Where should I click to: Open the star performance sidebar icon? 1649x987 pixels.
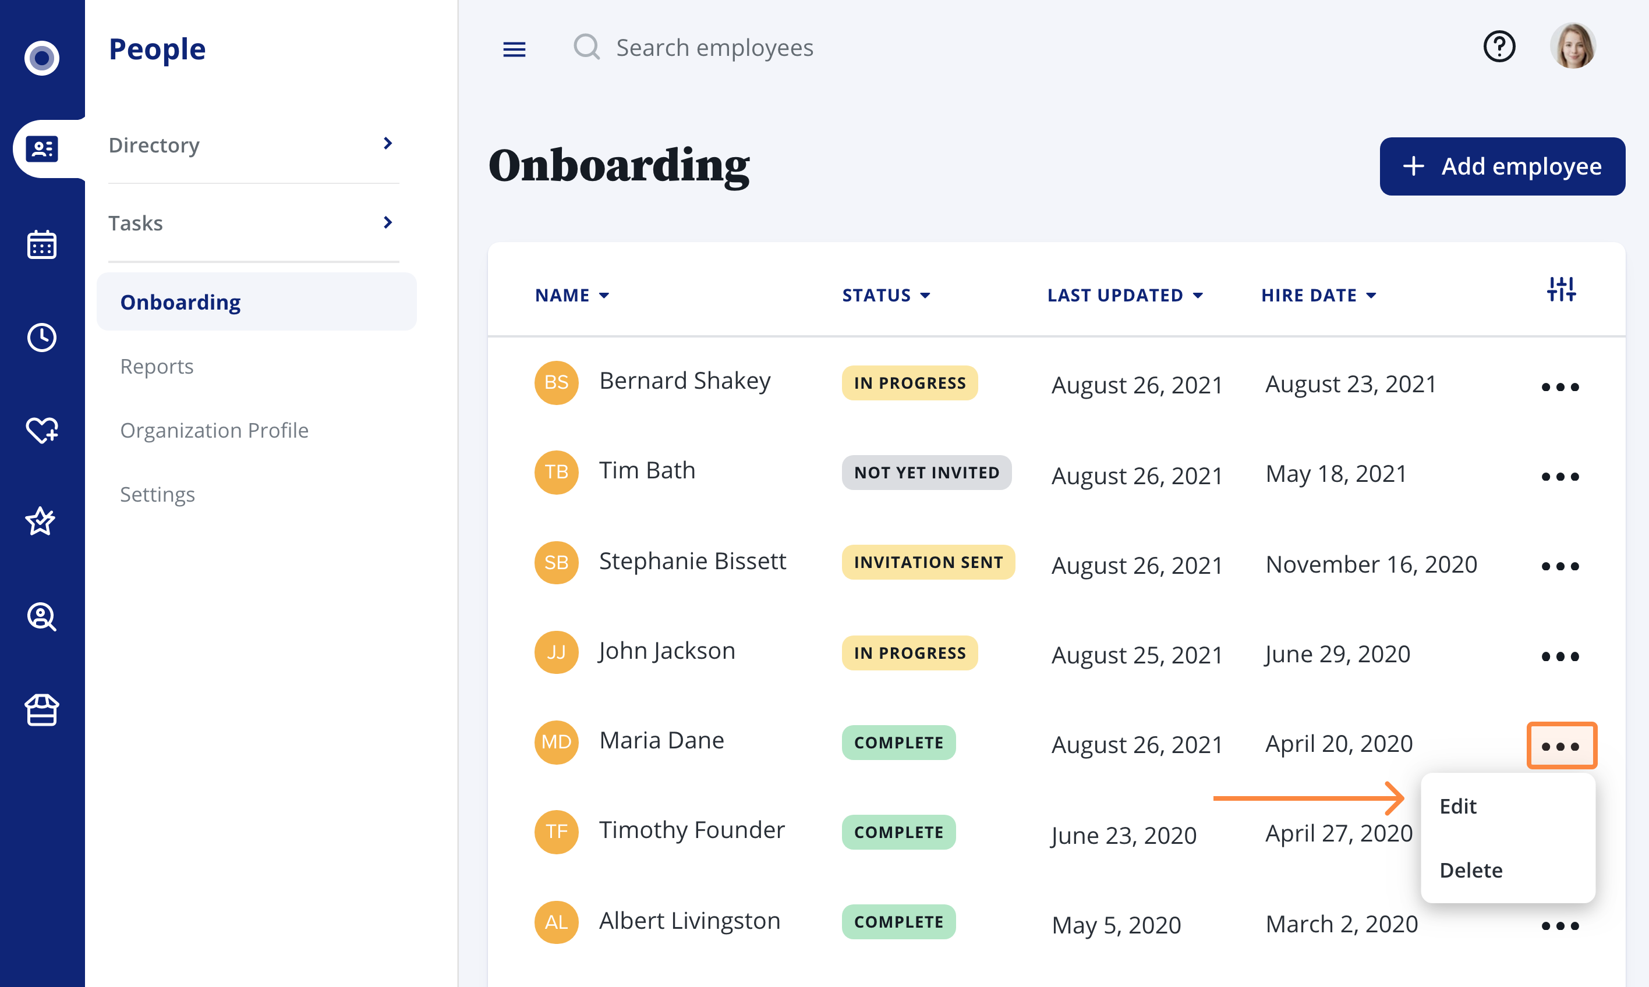click(41, 521)
